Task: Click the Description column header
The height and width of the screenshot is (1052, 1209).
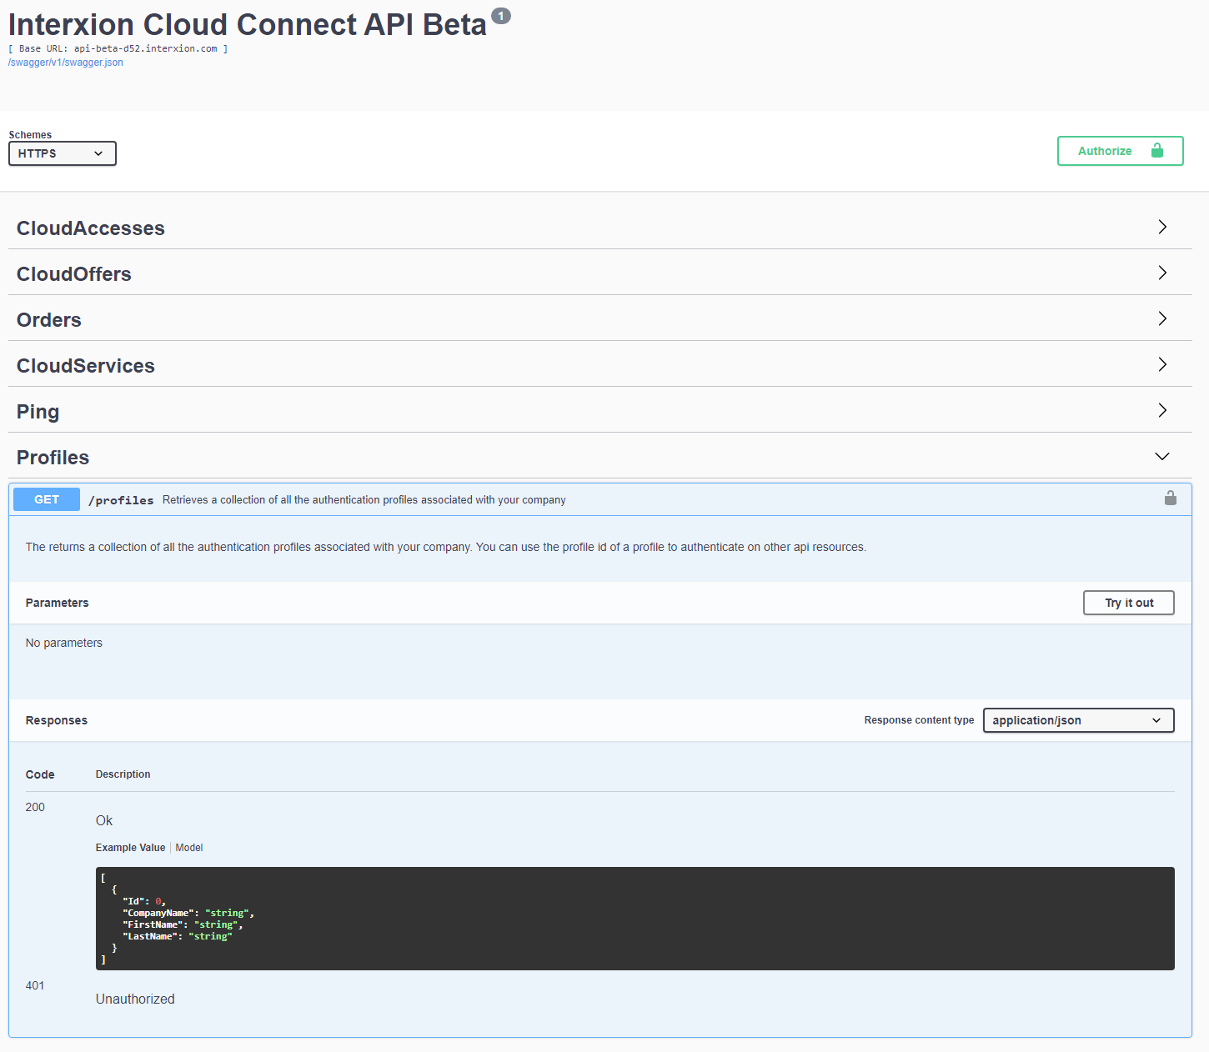Action: tap(123, 774)
